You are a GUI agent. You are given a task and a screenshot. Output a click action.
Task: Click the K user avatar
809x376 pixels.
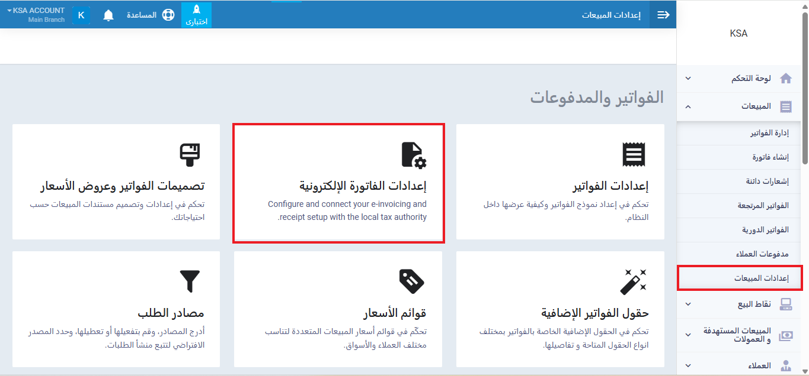pyautogui.click(x=81, y=15)
